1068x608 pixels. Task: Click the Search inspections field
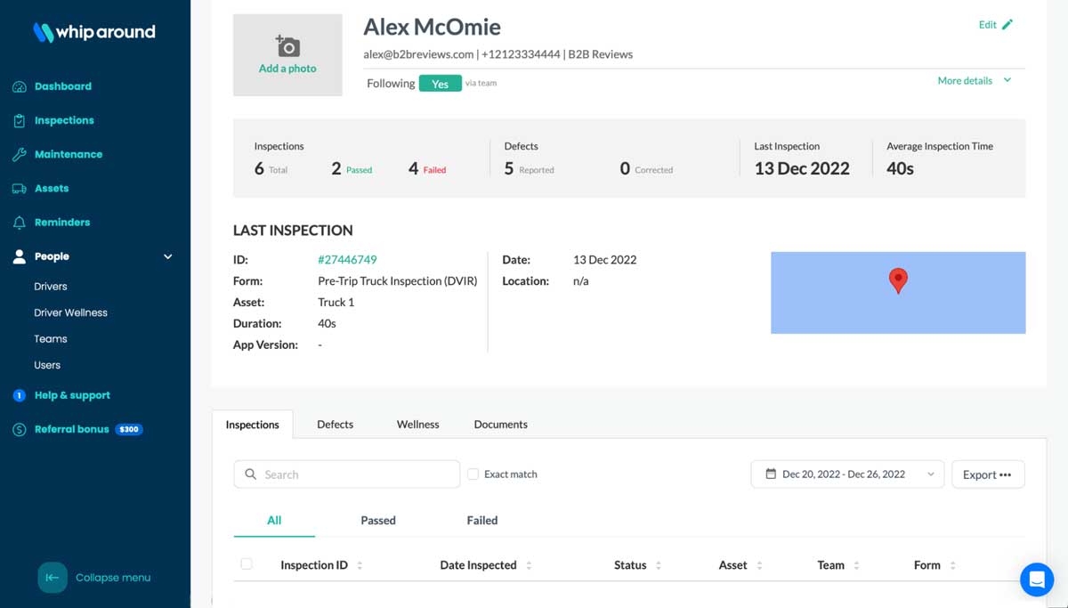tap(346, 474)
